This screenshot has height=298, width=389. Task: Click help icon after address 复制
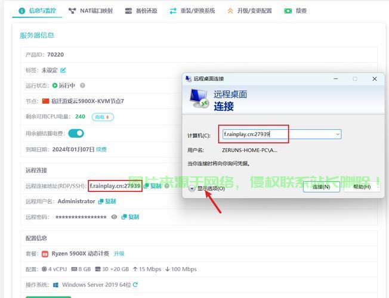(167, 186)
